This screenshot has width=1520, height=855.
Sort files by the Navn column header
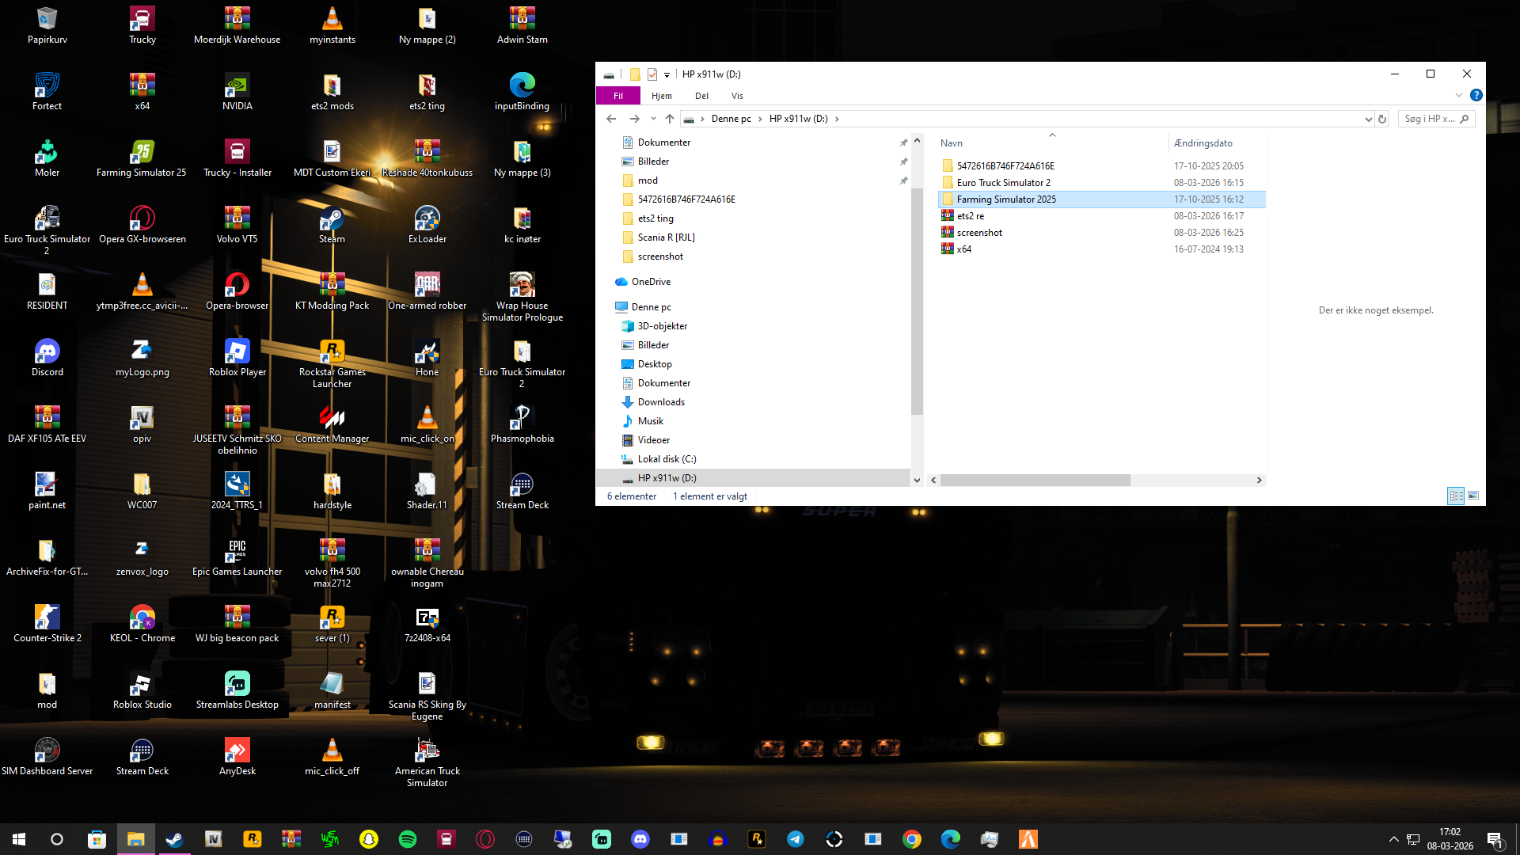tap(952, 143)
